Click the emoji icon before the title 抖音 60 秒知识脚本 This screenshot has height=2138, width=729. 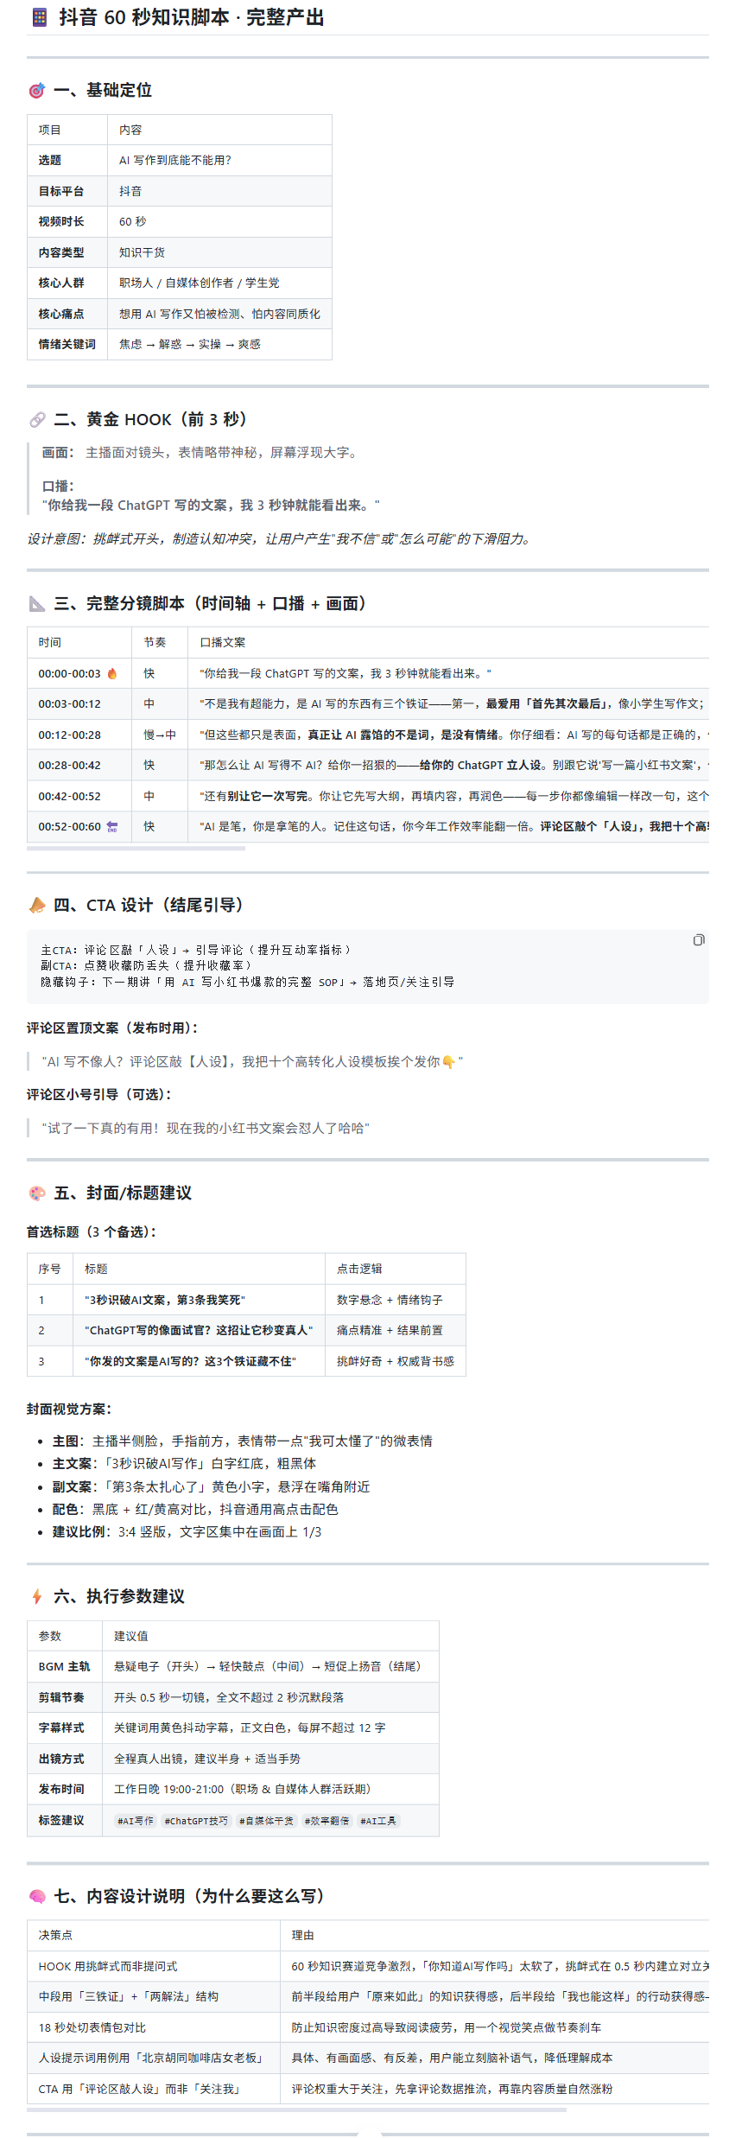pyautogui.click(x=40, y=17)
